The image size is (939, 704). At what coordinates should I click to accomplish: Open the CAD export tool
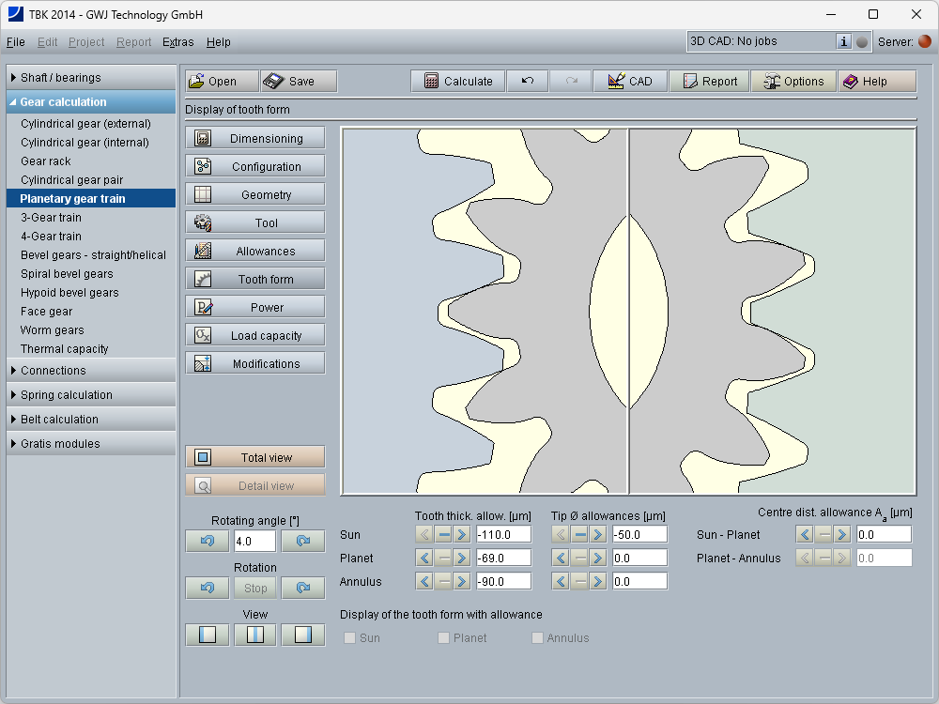(630, 82)
